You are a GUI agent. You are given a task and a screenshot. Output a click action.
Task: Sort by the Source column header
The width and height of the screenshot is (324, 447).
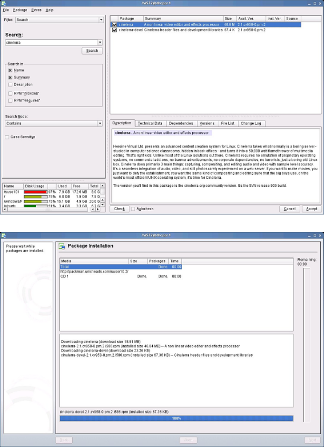point(293,19)
